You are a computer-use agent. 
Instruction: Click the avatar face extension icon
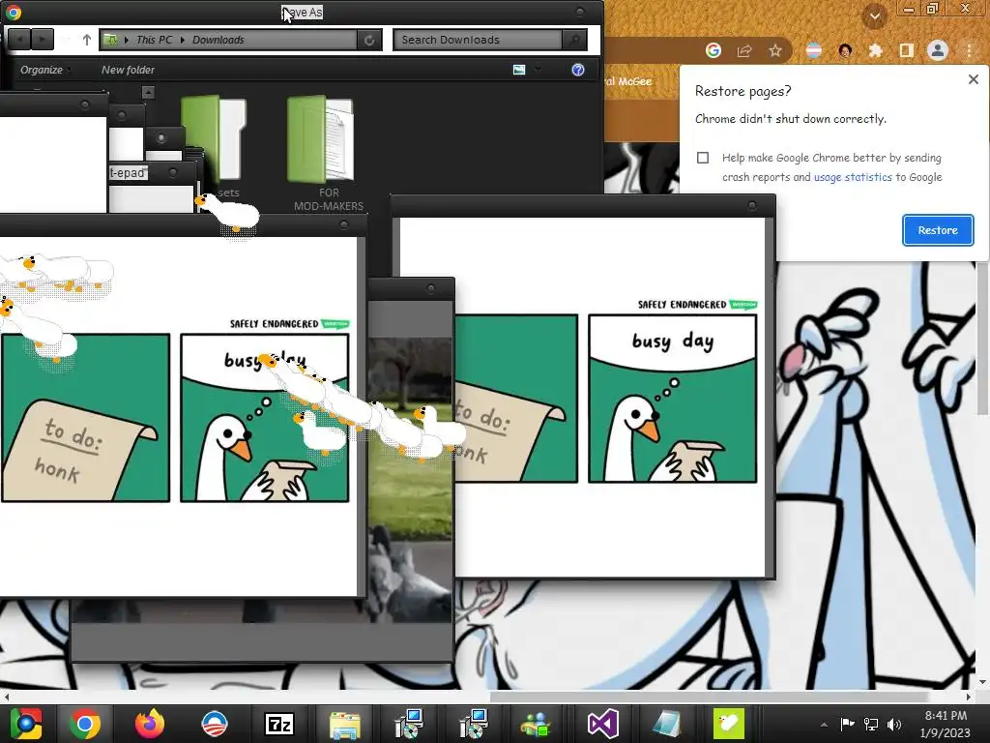pos(845,50)
